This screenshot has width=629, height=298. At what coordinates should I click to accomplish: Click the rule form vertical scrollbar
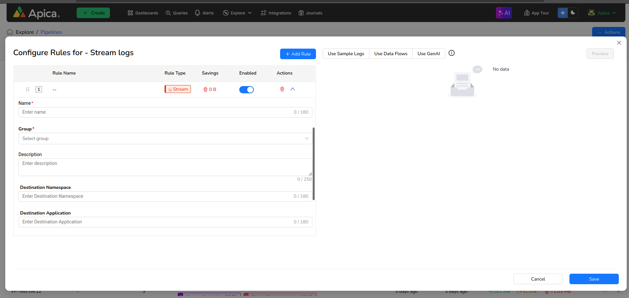314,164
